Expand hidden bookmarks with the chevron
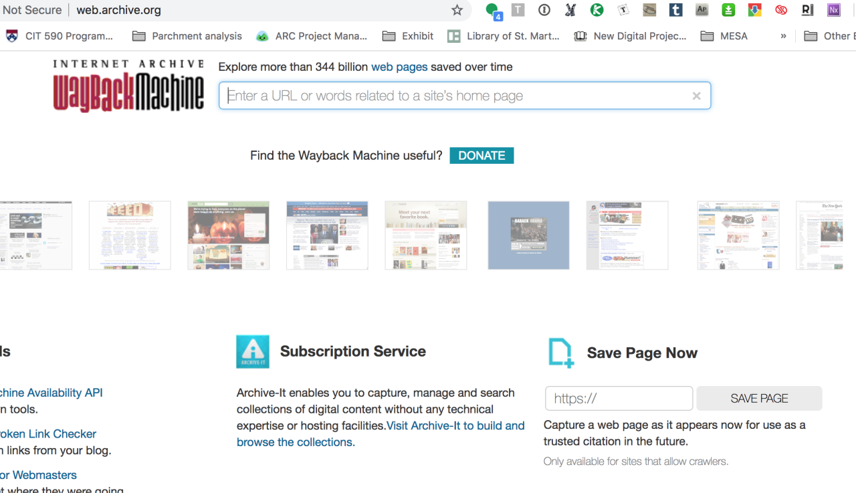856x493 pixels. pyautogui.click(x=783, y=36)
